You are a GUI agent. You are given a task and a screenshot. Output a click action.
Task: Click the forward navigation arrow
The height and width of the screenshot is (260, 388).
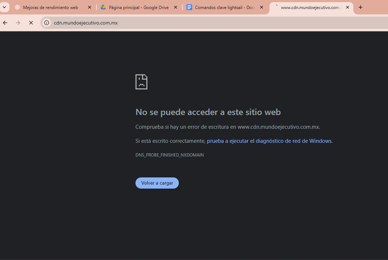(x=18, y=23)
